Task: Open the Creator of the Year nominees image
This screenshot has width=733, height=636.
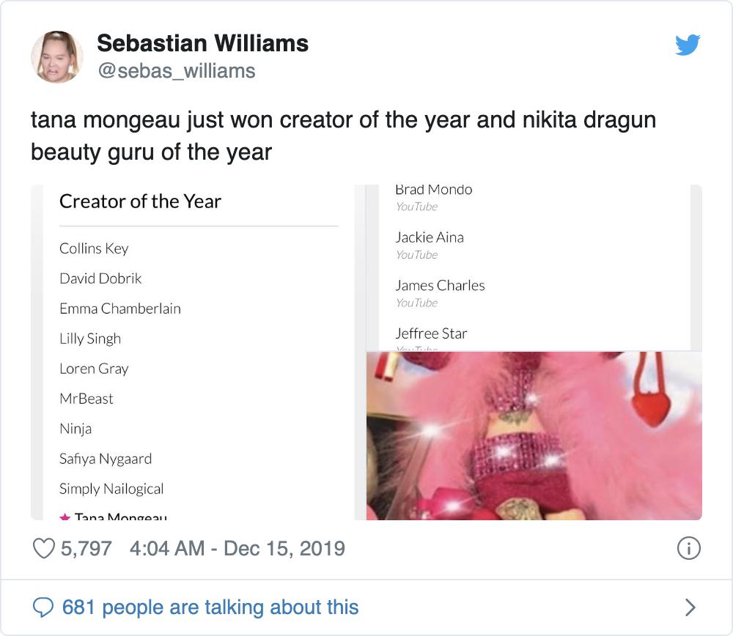Action: [x=194, y=352]
